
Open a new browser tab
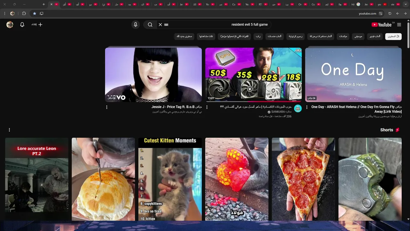click(44, 4)
